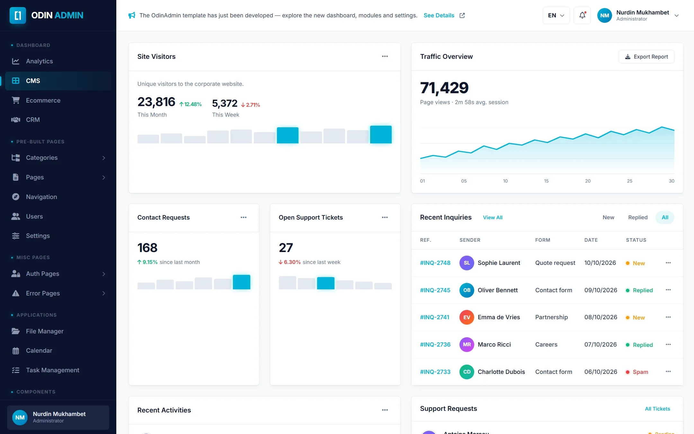Click the File Manager folder icon

15,331
